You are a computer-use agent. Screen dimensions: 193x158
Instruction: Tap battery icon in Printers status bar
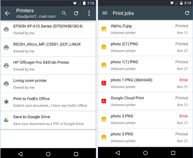pos(84,3)
